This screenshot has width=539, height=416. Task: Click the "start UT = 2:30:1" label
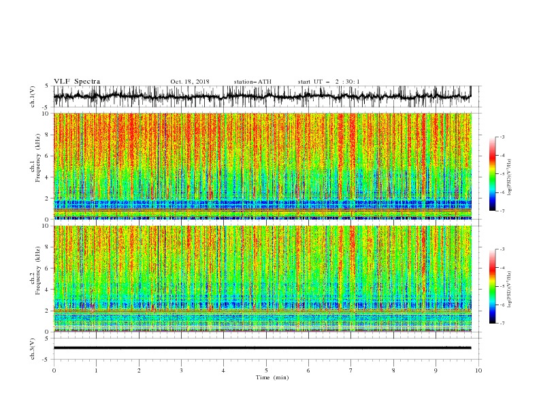tap(329, 82)
